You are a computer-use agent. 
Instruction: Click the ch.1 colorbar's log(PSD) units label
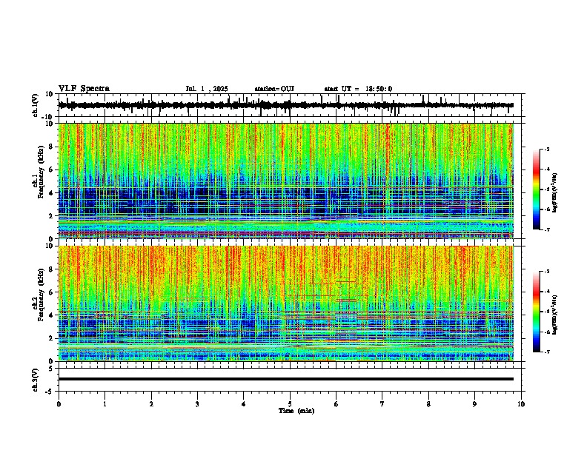(x=555, y=192)
